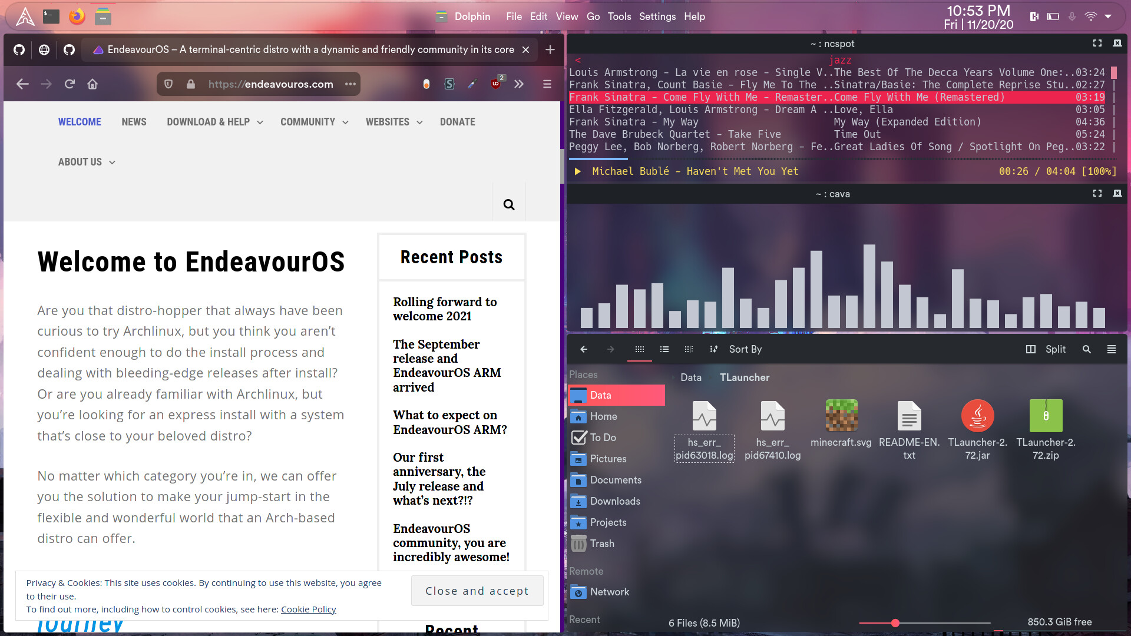Image resolution: width=1131 pixels, height=636 pixels.
Task: Switch Dolphin to details view
Action: coord(664,349)
